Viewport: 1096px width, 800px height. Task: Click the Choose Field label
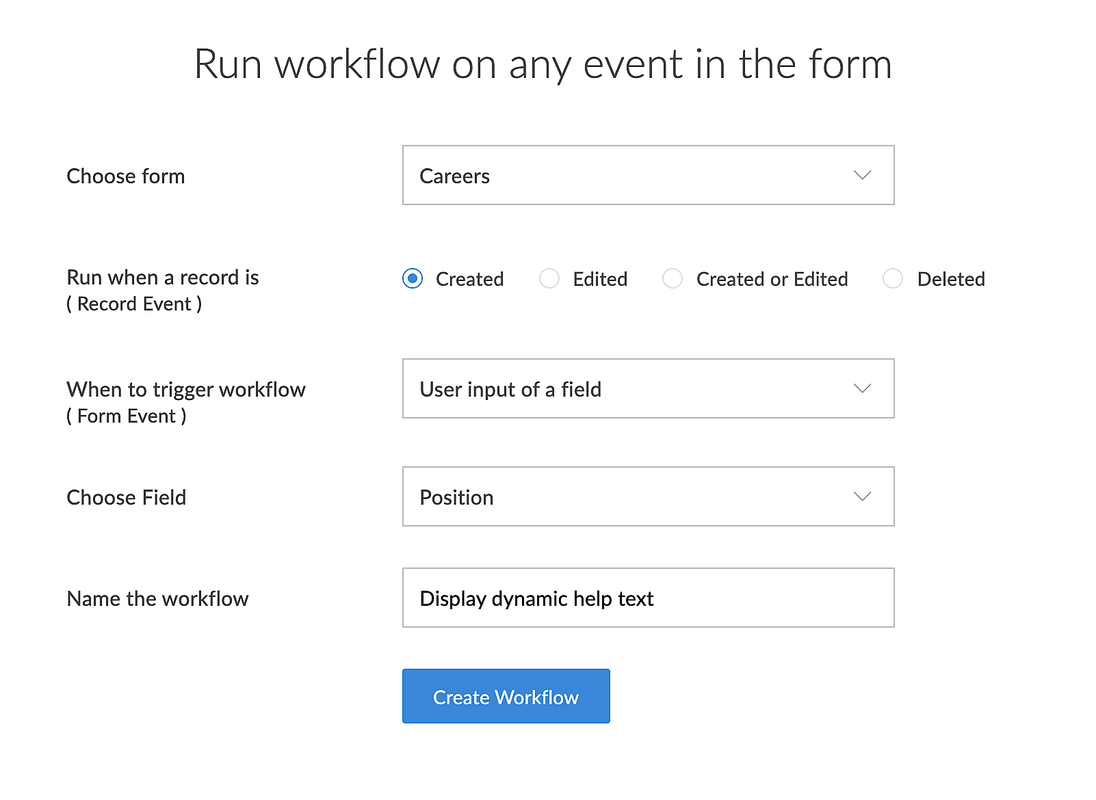[x=127, y=498]
